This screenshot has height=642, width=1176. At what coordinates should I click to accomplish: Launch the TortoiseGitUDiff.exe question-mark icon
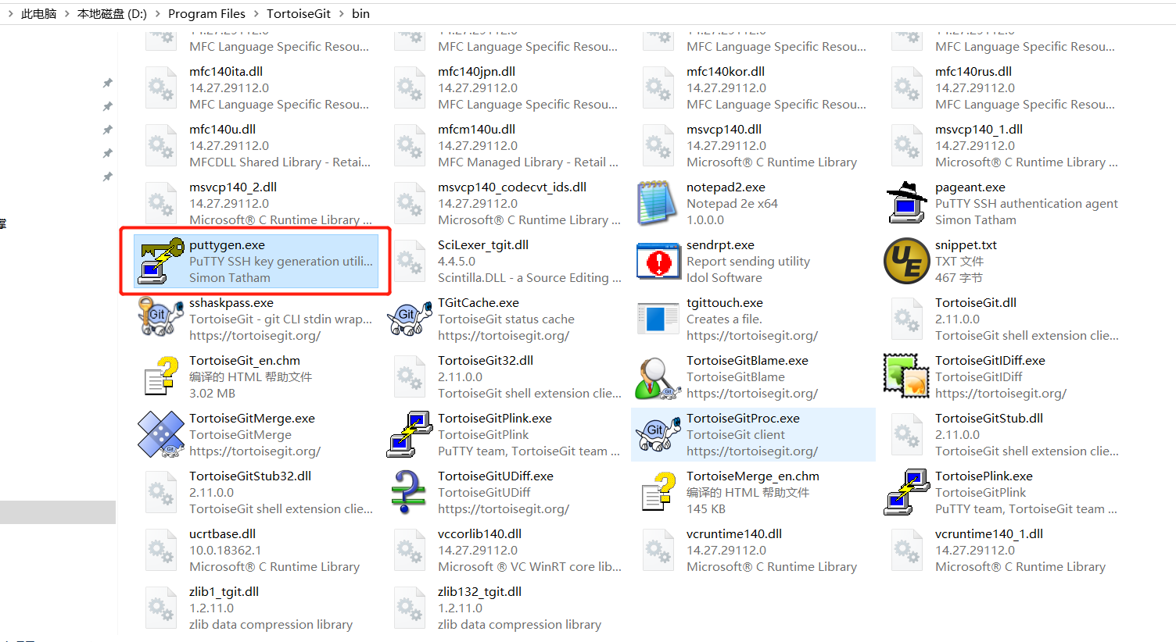[409, 492]
